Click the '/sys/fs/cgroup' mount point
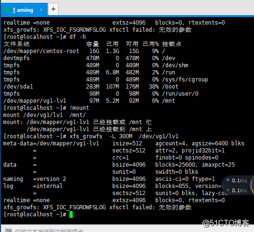Viewport: 254px width, 232px height. pos(185,80)
